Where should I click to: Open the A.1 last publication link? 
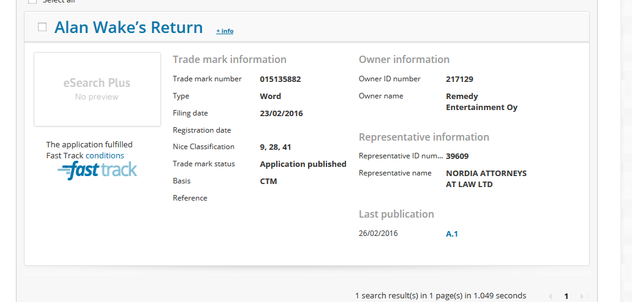point(452,234)
